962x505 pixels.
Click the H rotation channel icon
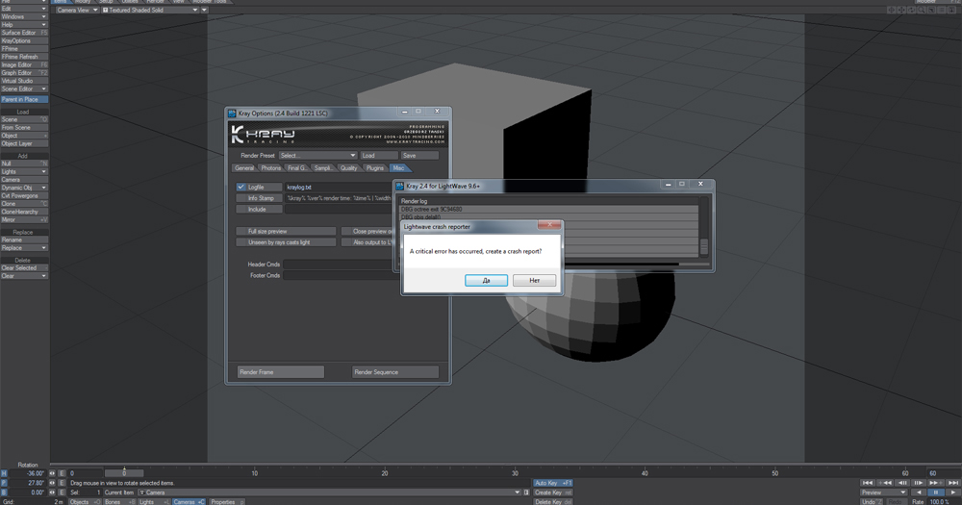pyautogui.click(x=4, y=473)
